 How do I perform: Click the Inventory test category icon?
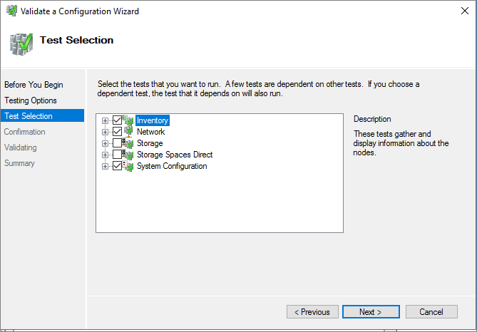click(128, 120)
